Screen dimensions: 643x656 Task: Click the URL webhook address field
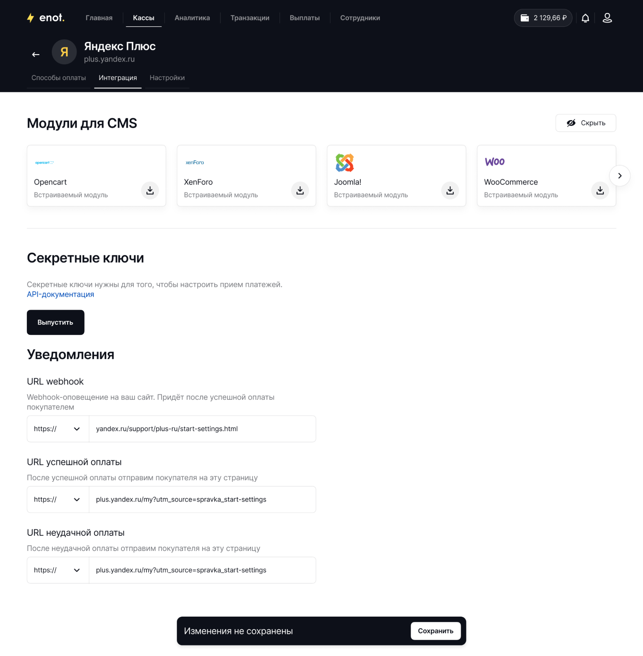[202, 429]
